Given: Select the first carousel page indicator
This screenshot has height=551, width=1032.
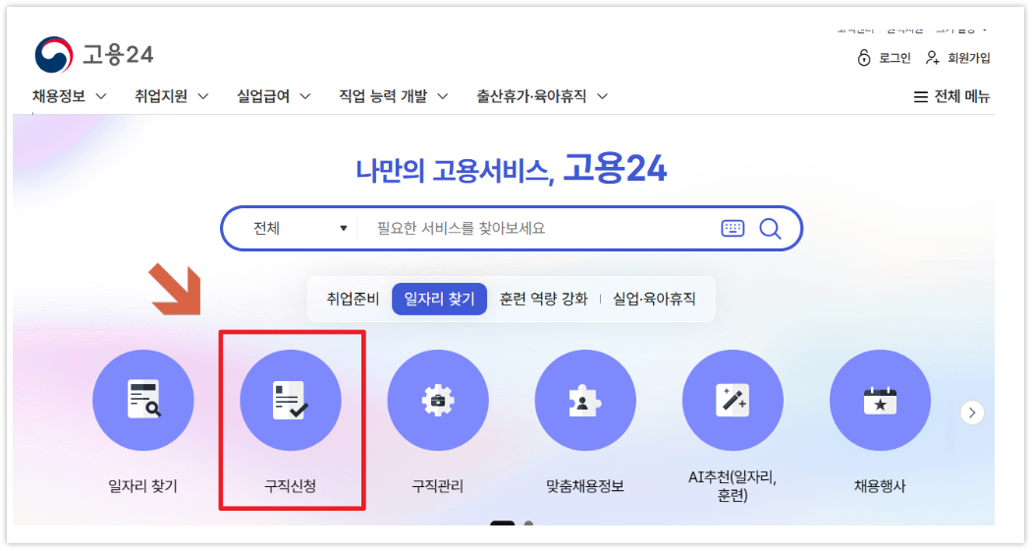Looking at the screenshot, I should (x=502, y=523).
